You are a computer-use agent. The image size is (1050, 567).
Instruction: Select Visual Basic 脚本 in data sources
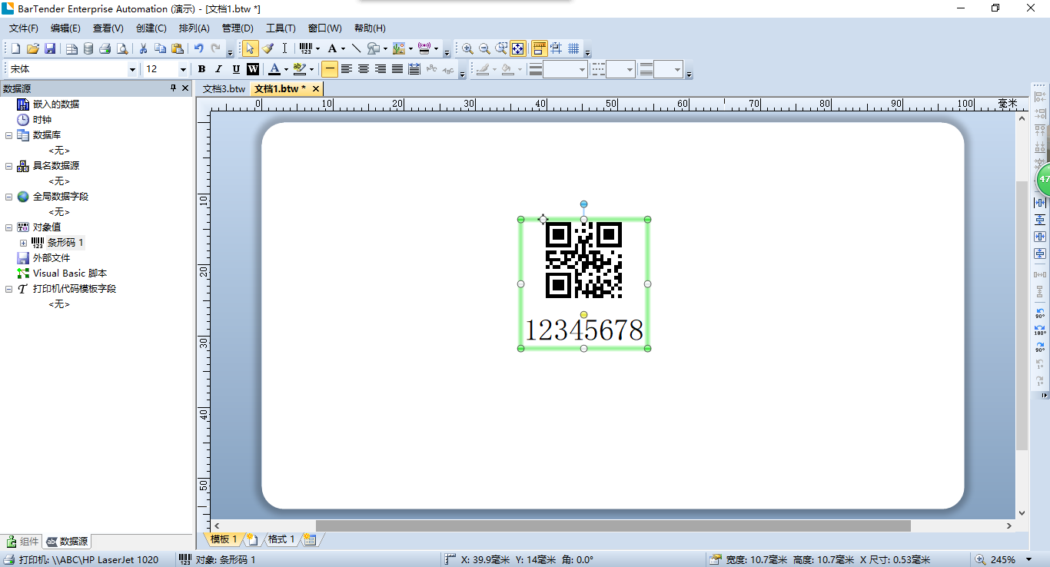point(69,274)
